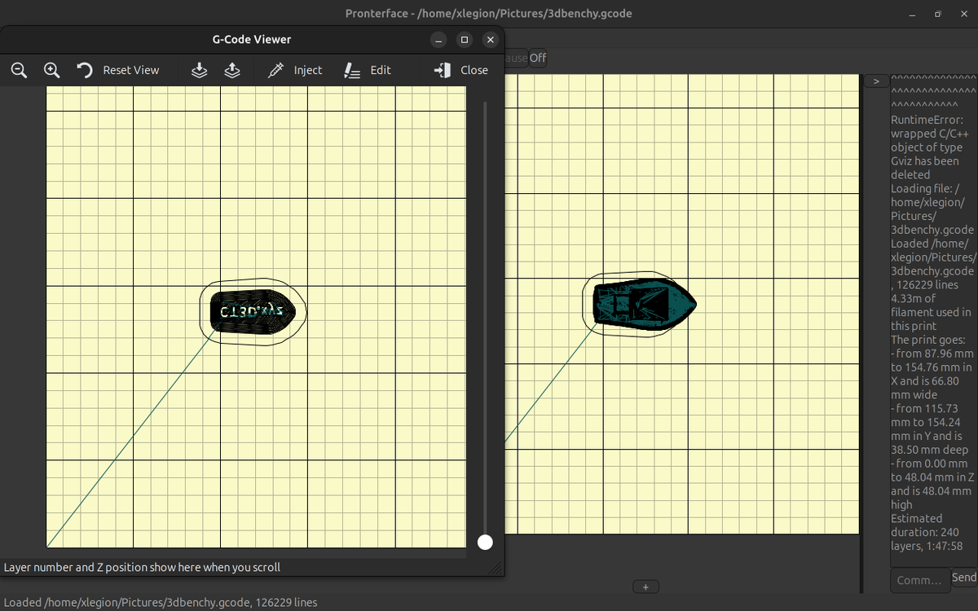
Task: Click the Edit pencil icon
Action: click(352, 70)
